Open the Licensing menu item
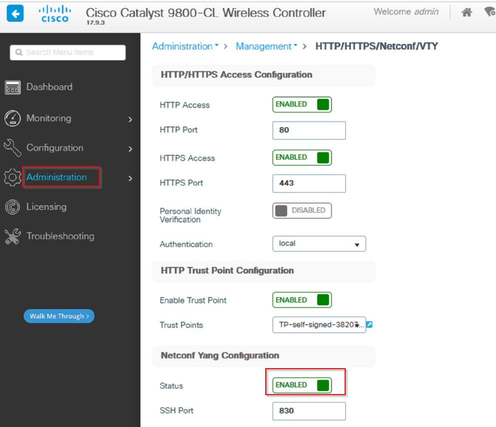Image resolution: width=496 pixels, height=427 pixels. pos(46,207)
